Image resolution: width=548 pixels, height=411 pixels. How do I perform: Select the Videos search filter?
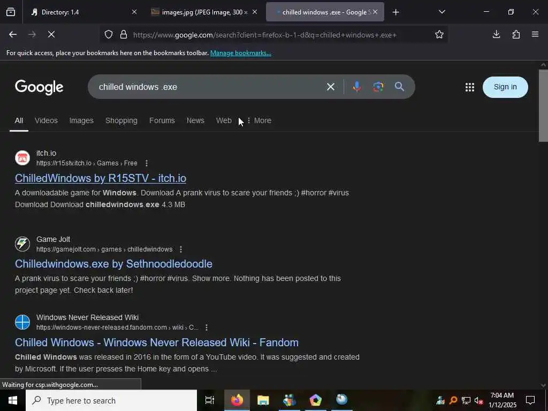(x=46, y=120)
